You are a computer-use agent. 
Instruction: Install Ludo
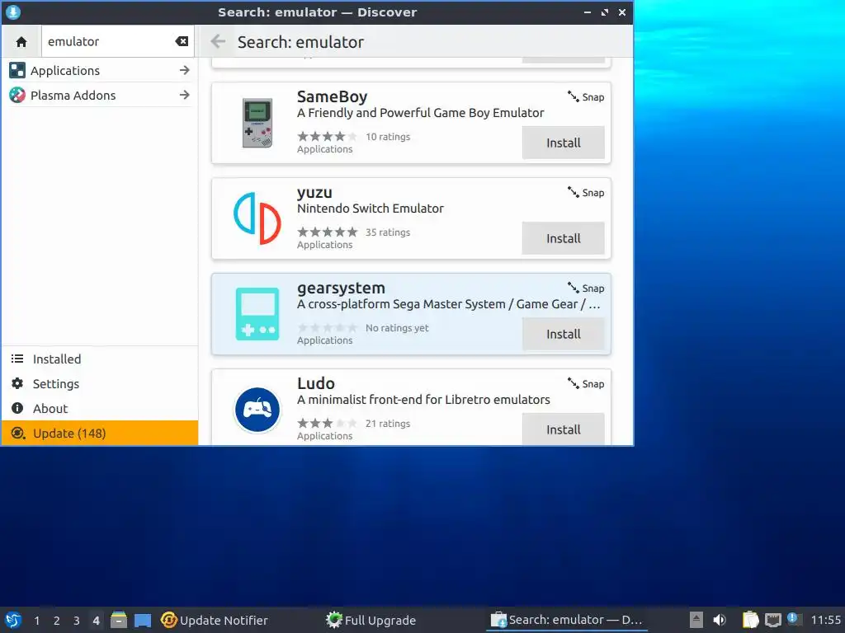tap(563, 429)
